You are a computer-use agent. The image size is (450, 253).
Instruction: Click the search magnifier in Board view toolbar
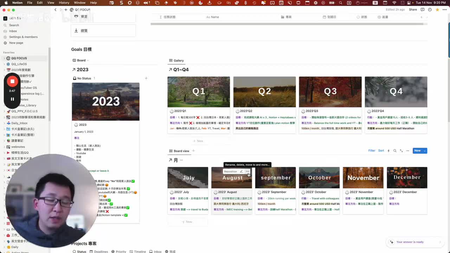(395, 151)
